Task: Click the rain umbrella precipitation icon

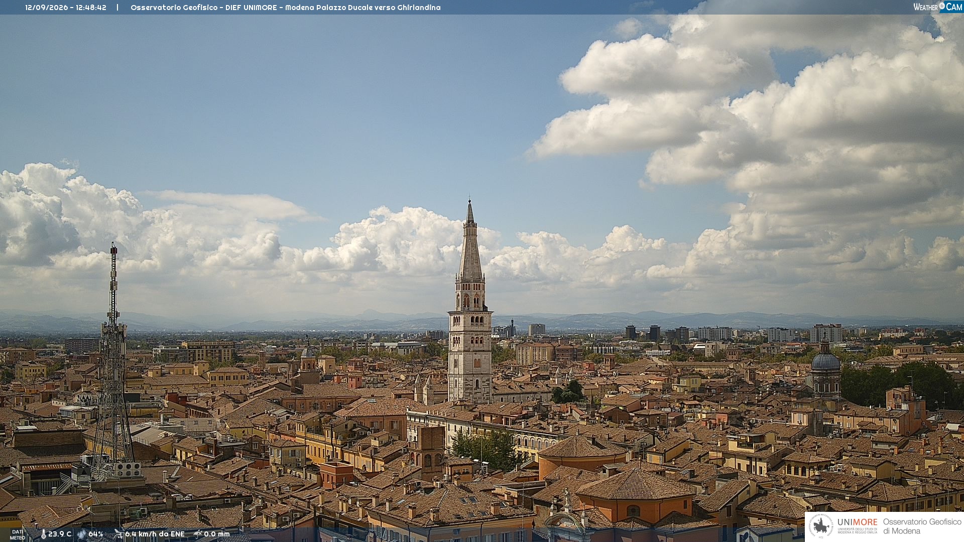Action: point(198,534)
